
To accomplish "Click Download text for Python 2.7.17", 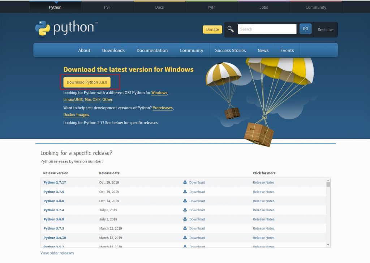I will (197, 182).
